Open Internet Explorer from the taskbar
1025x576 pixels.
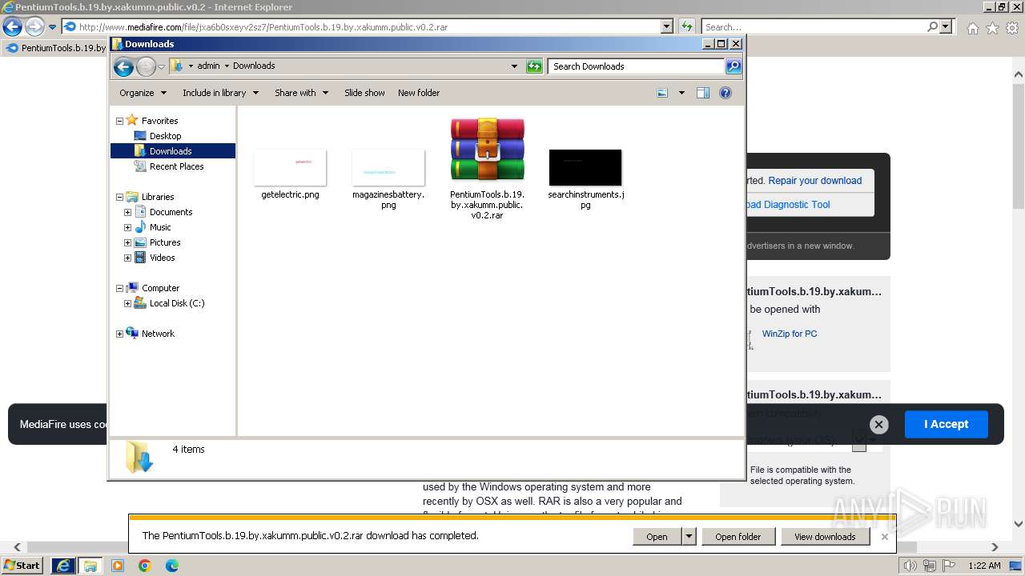point(62,566)
